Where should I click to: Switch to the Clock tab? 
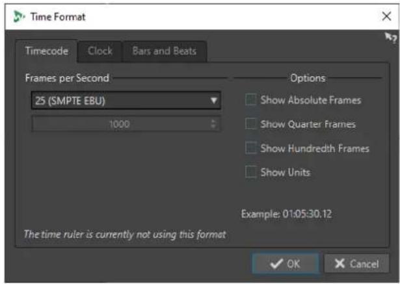(100, 51)
